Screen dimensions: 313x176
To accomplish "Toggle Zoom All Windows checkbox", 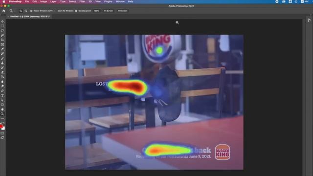I will (x=55, y=11).
